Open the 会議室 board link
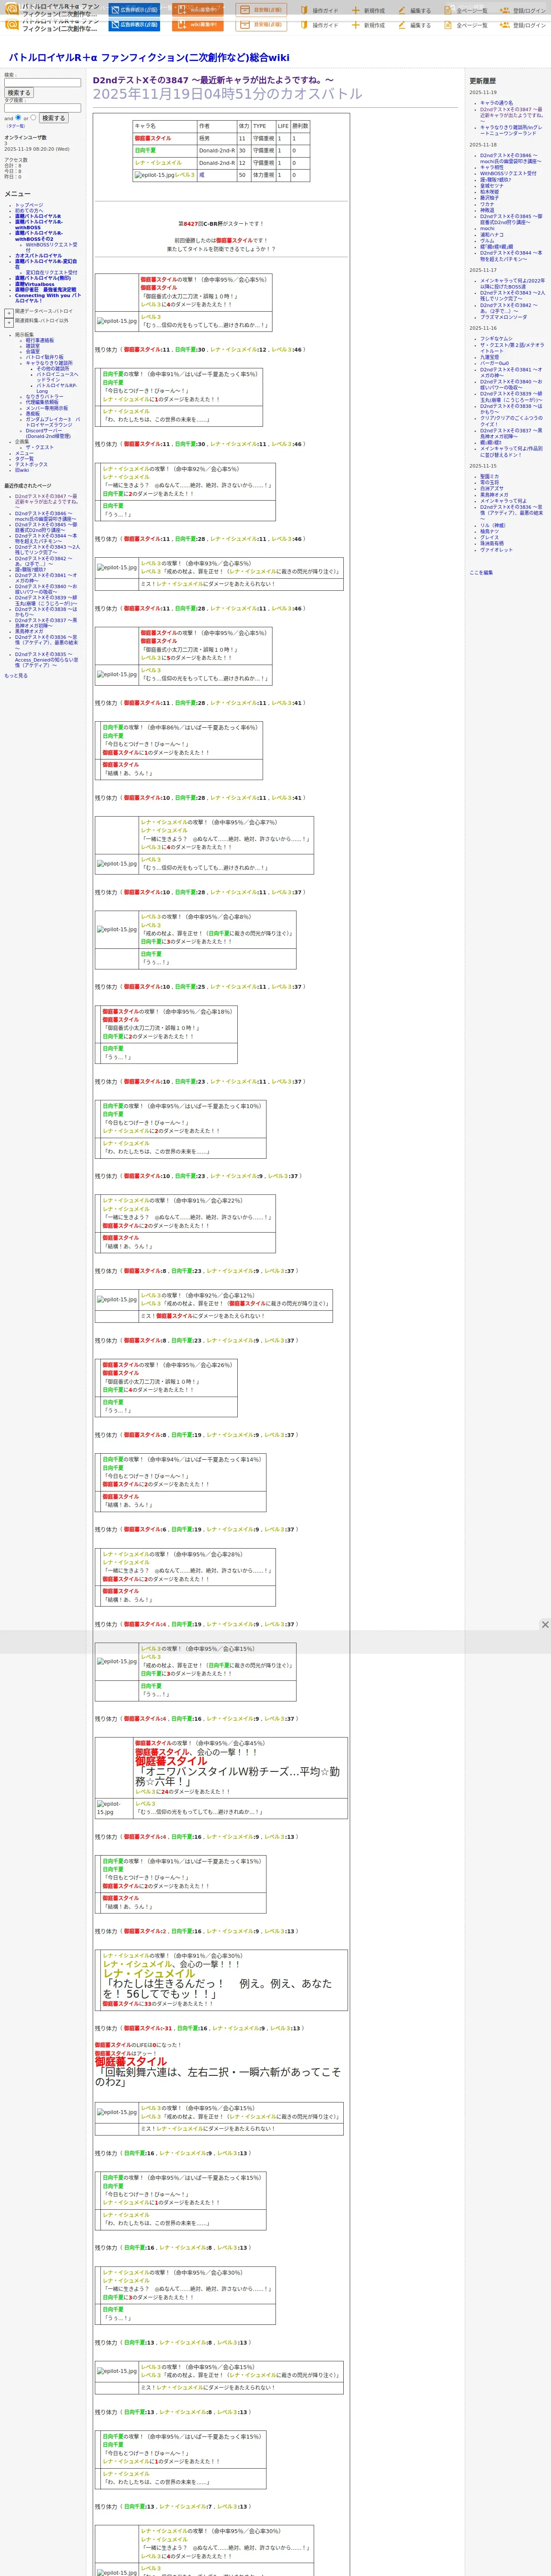Image resolution: width=551 pixels, height=2576 pixels. coord(33,351)
